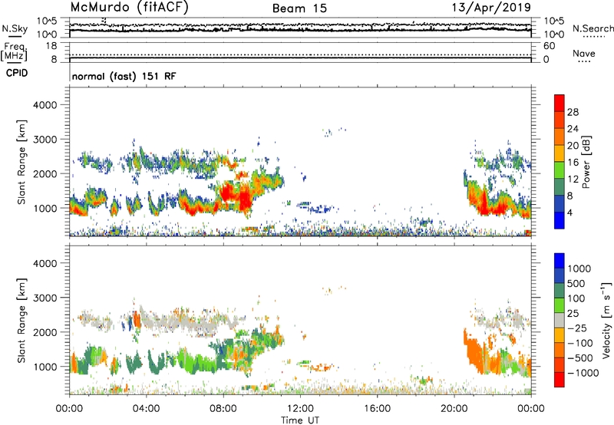Viewport: 614px width, 425px height.
Task: Click the rightmost "00:00" time label
Action: (x=531, y=409)
